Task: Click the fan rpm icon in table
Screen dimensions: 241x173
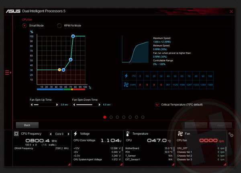Action: tap(127, 84)
